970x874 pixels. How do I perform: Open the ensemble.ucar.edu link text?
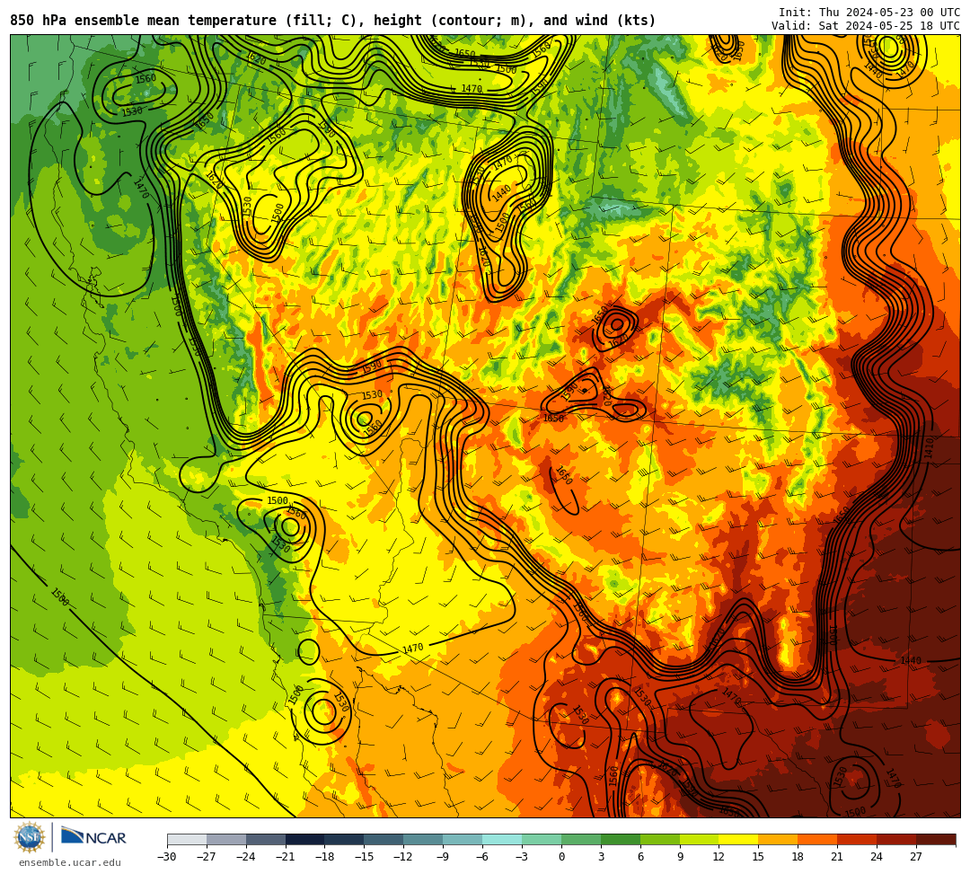click(x=70, y=862)
